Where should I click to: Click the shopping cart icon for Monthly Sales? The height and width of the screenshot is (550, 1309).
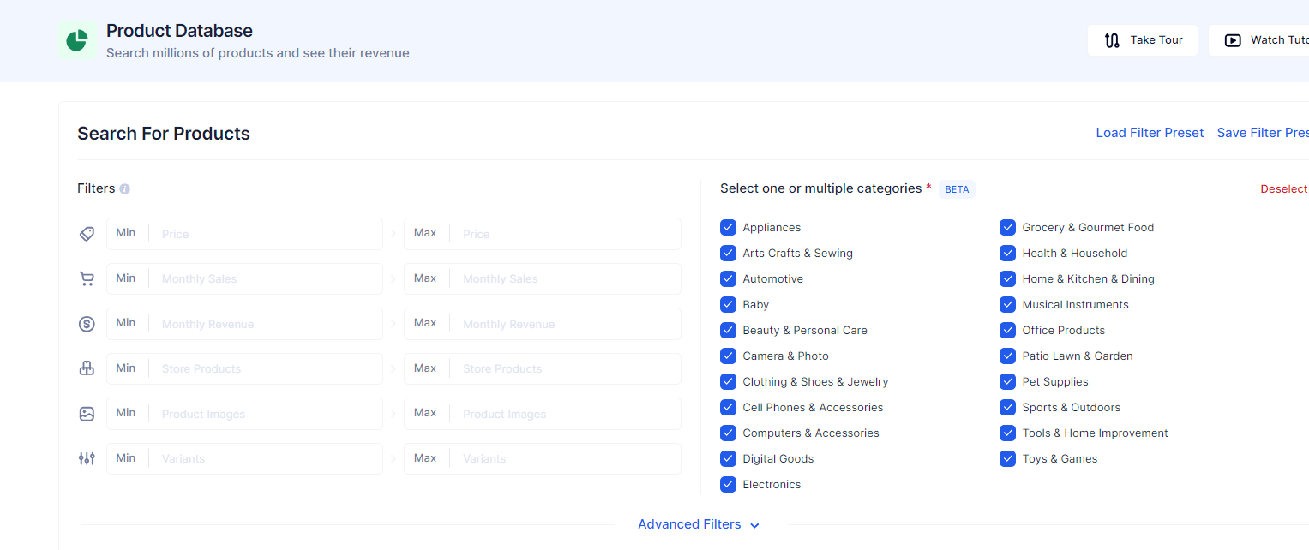[87, 278]
